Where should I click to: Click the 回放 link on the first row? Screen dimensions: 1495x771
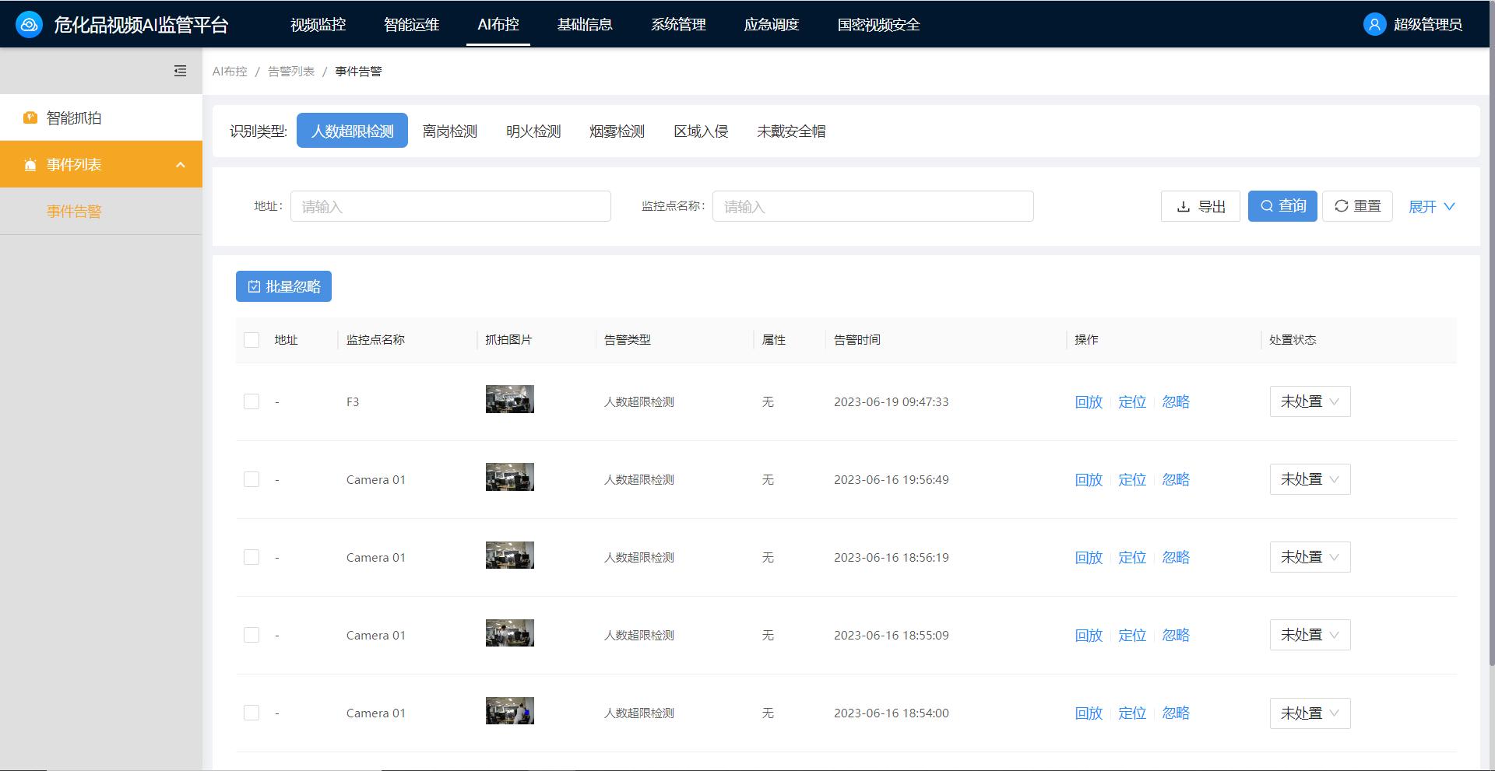pyautogui.click(x=1088, y=401)
